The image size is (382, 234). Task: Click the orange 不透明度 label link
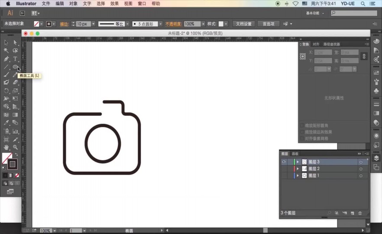[x=173, y=24]
